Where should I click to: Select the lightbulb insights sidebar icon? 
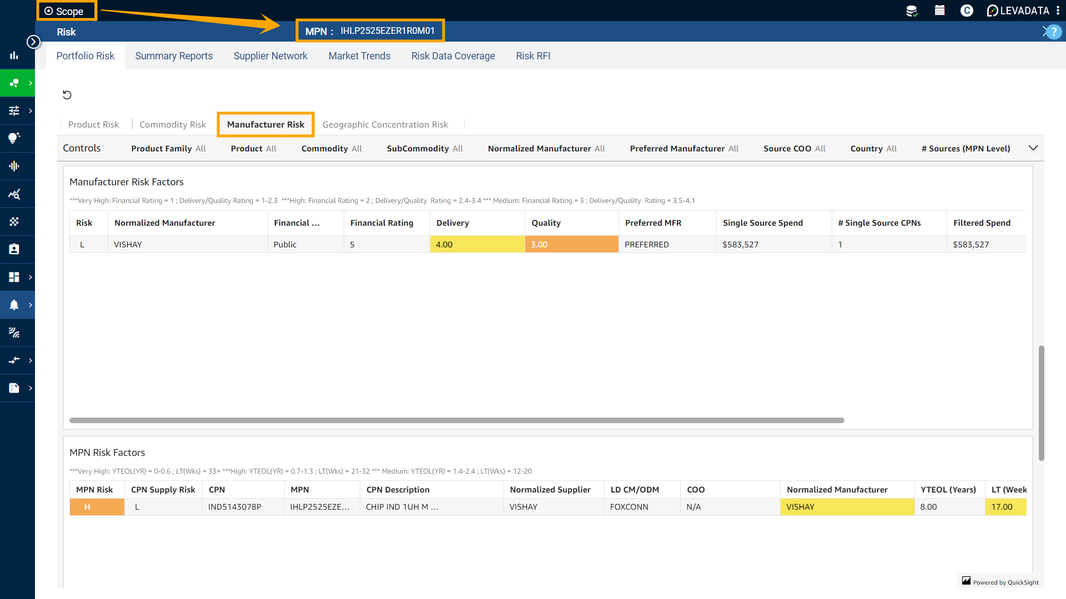pos(14,138)
